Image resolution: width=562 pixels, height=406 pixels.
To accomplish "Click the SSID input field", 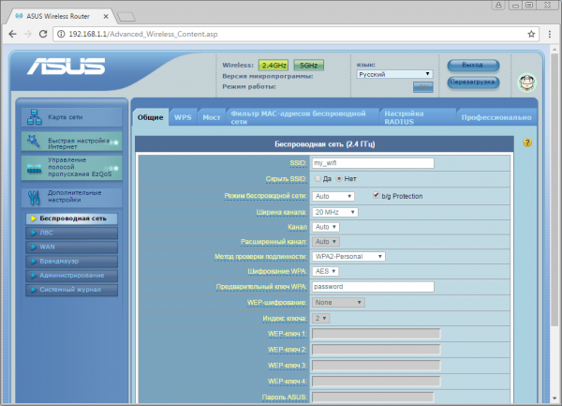I will click(373, 163).
